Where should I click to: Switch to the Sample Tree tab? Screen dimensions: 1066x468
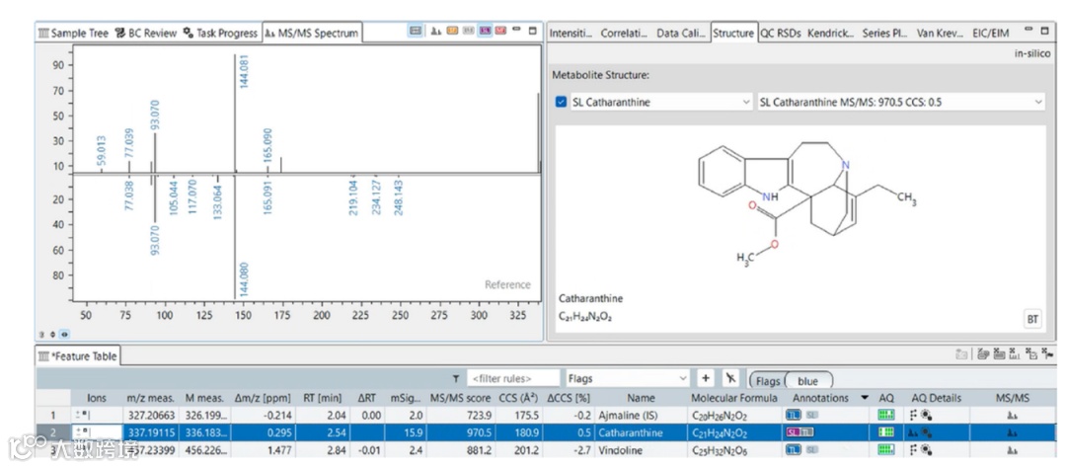coord(73,33)
